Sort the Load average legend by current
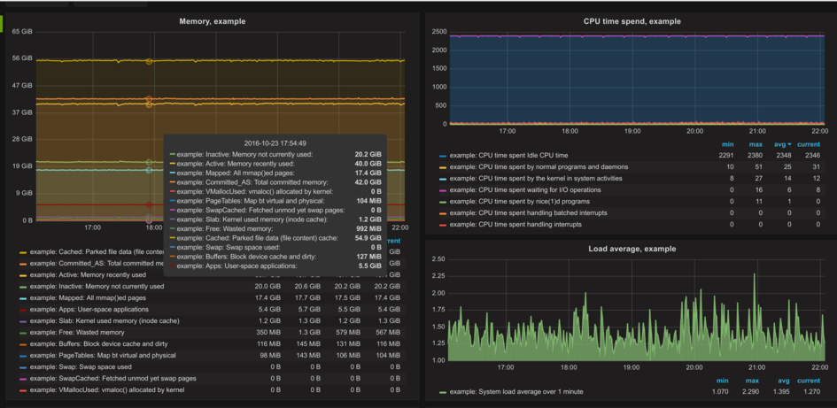The width and height of the screenshot is (837, 408). pos(809,381)
